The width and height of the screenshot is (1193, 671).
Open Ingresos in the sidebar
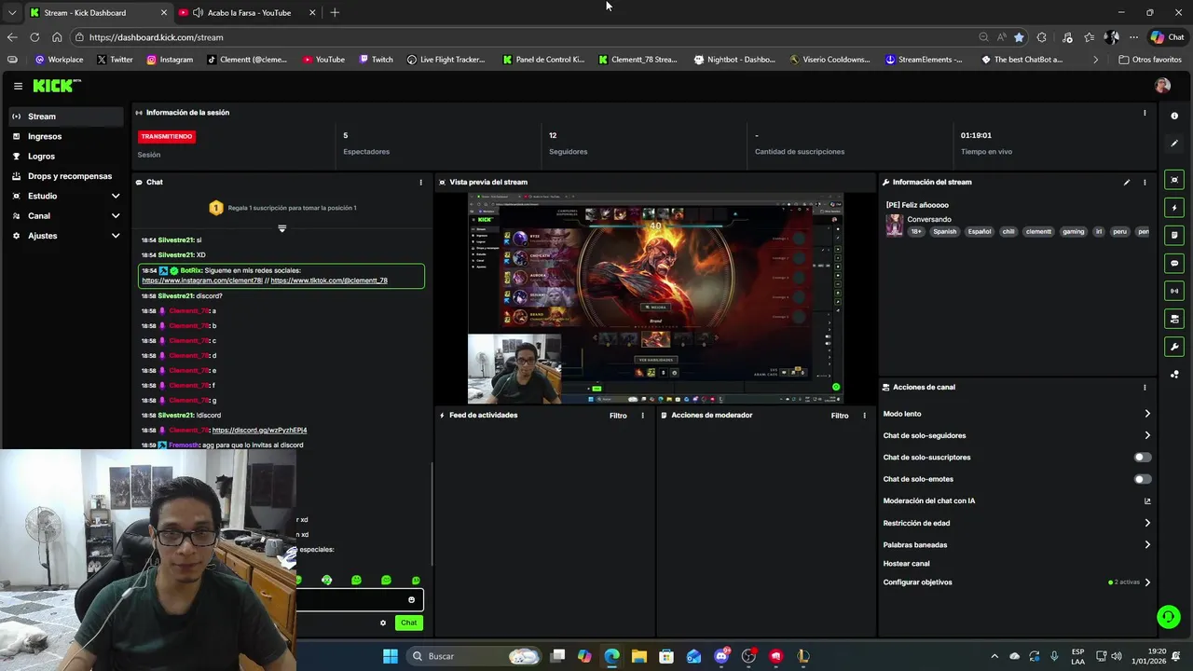66,137
